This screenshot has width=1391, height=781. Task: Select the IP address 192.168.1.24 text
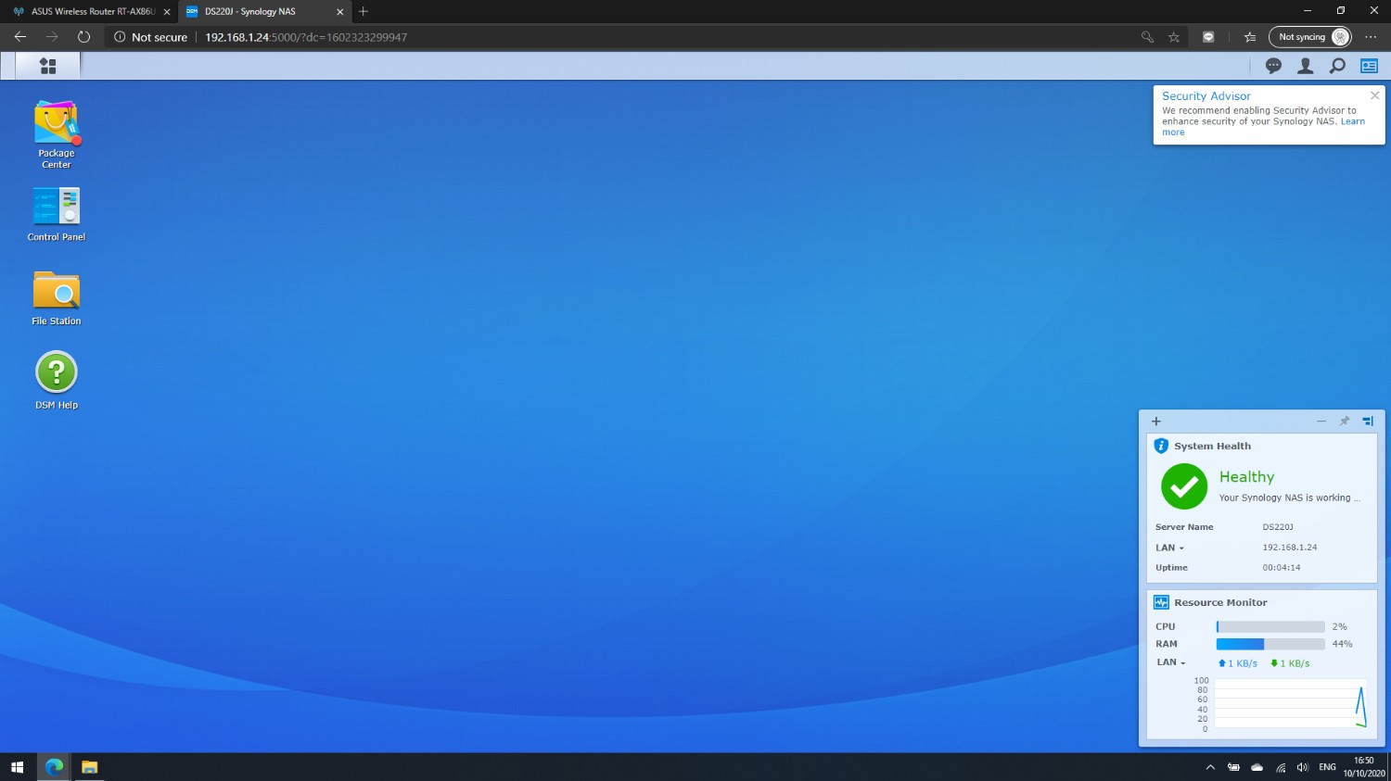pos(1290,548)
